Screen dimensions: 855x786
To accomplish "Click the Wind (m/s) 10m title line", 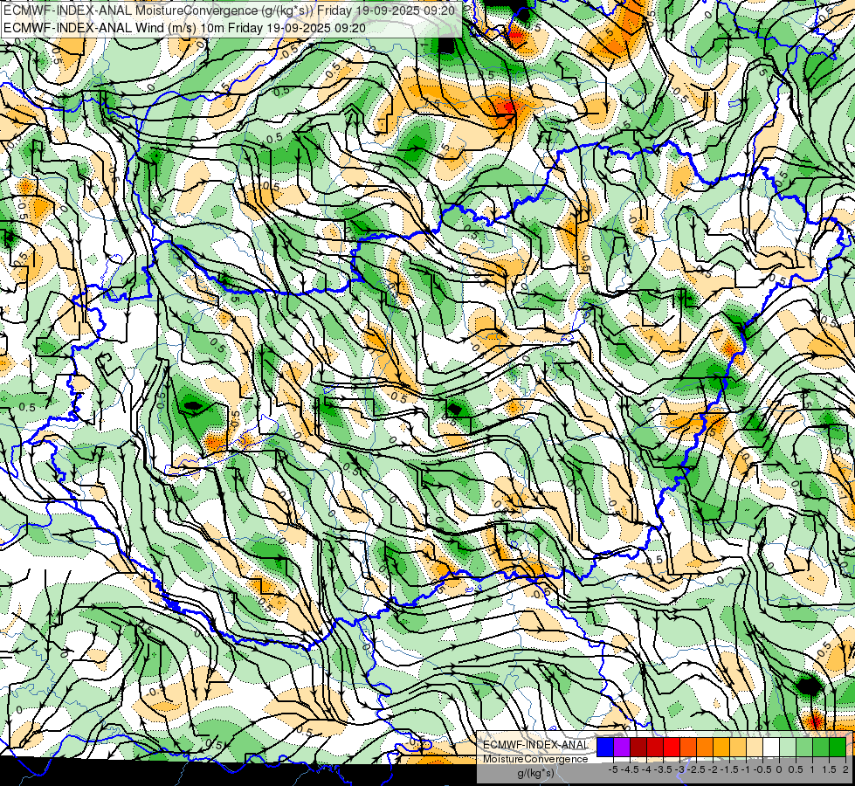I will pyautogui.click(x=183, y=28).
